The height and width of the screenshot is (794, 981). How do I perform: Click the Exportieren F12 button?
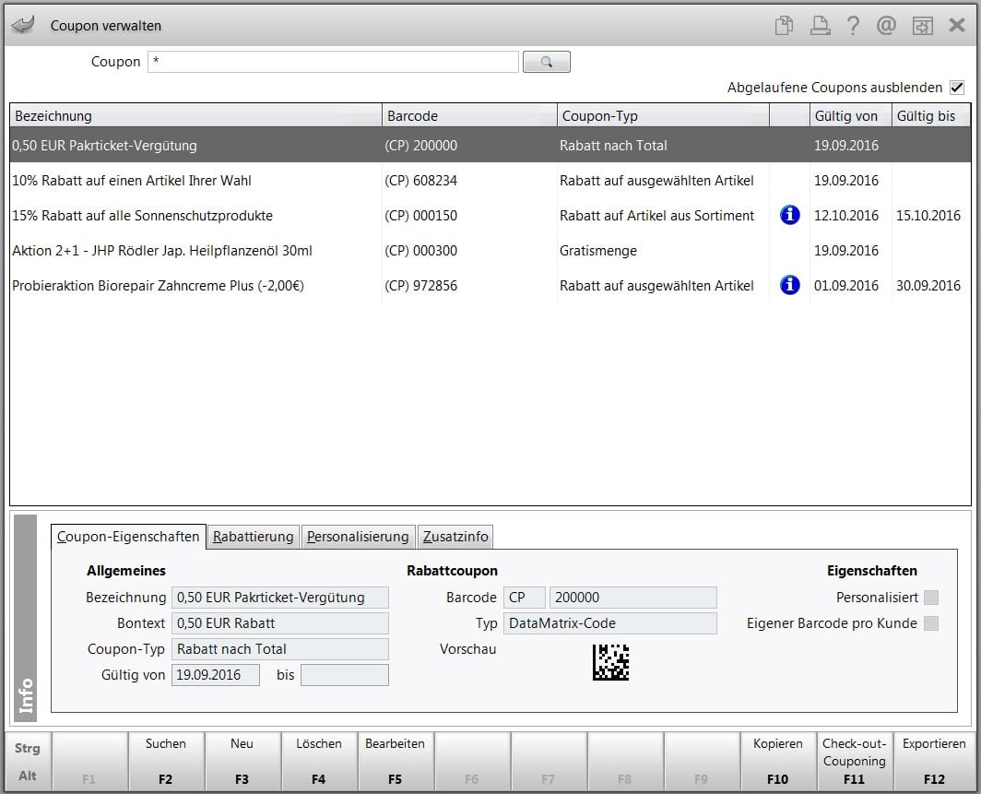tap(934, 761)
